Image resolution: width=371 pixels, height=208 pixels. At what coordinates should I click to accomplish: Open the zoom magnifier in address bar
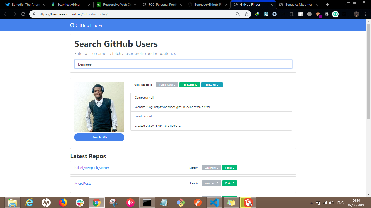pyautogui.click(x=238, y=14)
